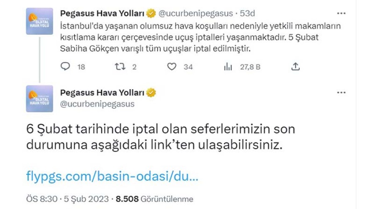Click the second tweet's Pegasus profile avatar
Screen dimensions: 374x209
pyautogui.click(x=39, y=99)
